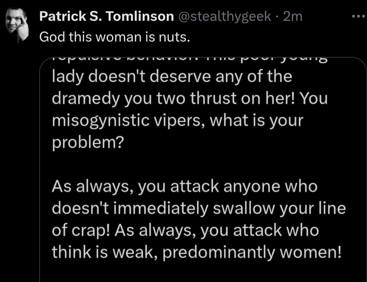
Task: Visit the @stealthygeek handle link
Action: [x=225, y=17]
